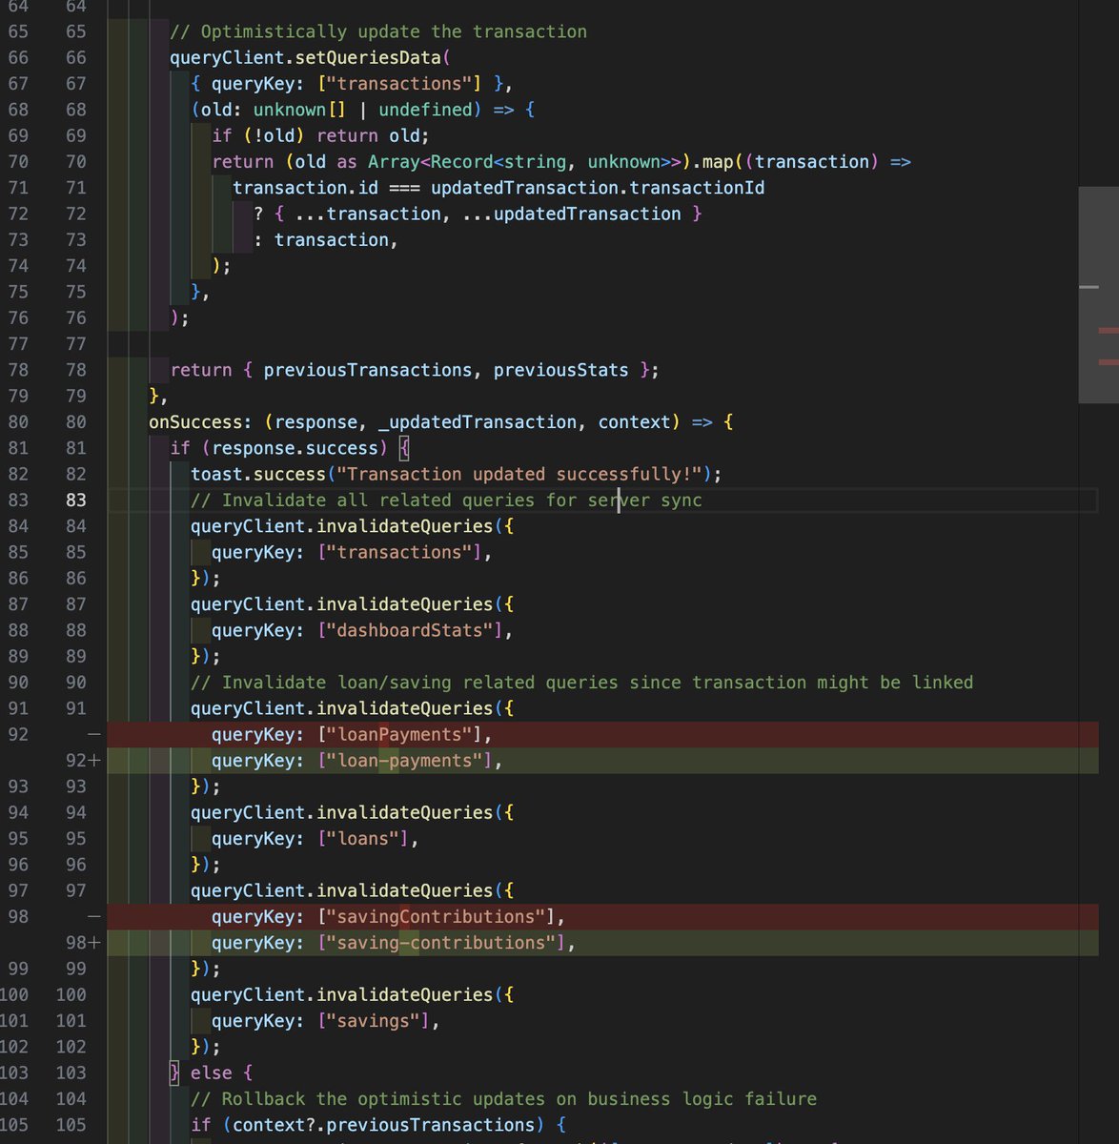Click the 'transaction.id === updatedTransaction.transactionId' line
1119x1144 pixels.
coord(498,187)
